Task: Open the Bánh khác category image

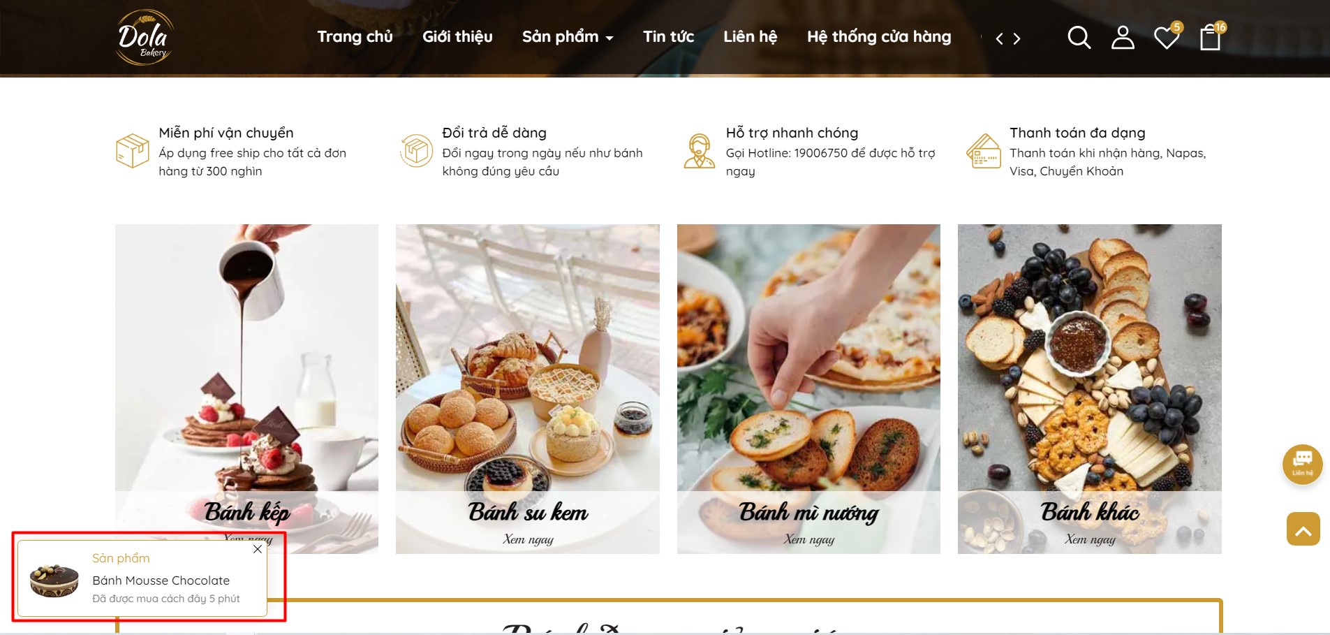Action: coord(1090,388)
